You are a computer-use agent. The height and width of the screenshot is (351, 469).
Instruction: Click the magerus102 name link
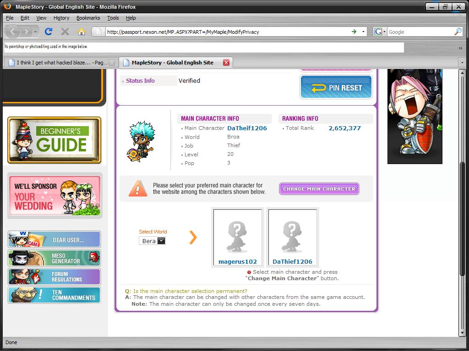pos(238,262)
